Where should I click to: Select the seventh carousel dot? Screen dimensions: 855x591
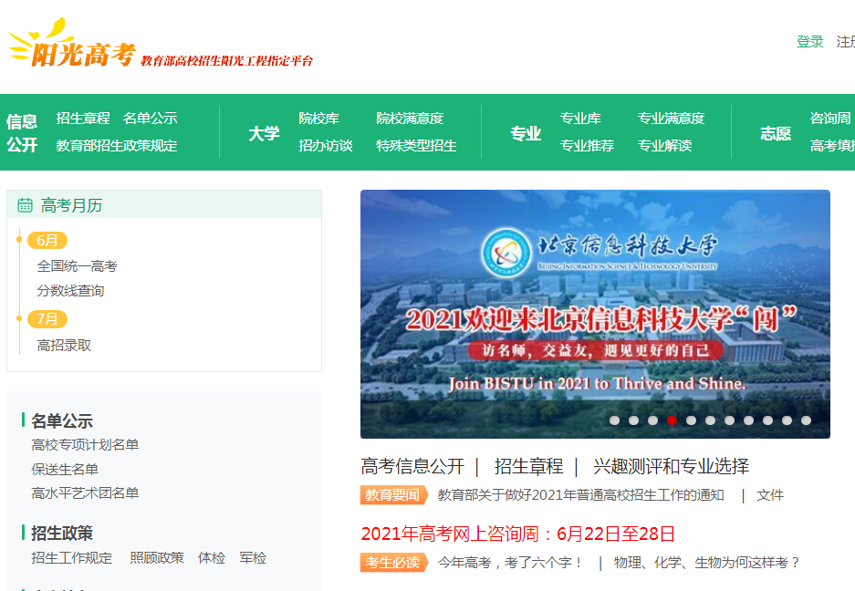click(x=730, y=420)
